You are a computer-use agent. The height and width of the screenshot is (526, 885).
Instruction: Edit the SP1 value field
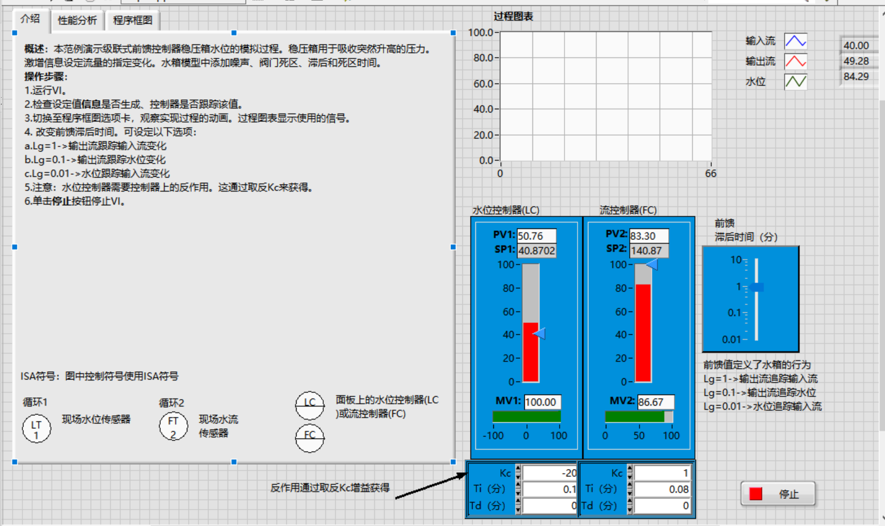(x=537, y=250)
